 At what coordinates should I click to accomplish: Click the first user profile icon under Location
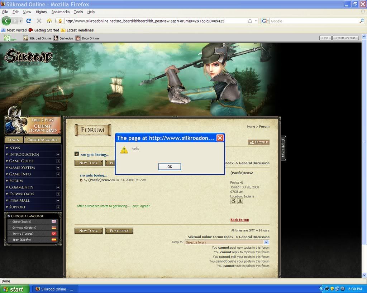coord(233,201)
